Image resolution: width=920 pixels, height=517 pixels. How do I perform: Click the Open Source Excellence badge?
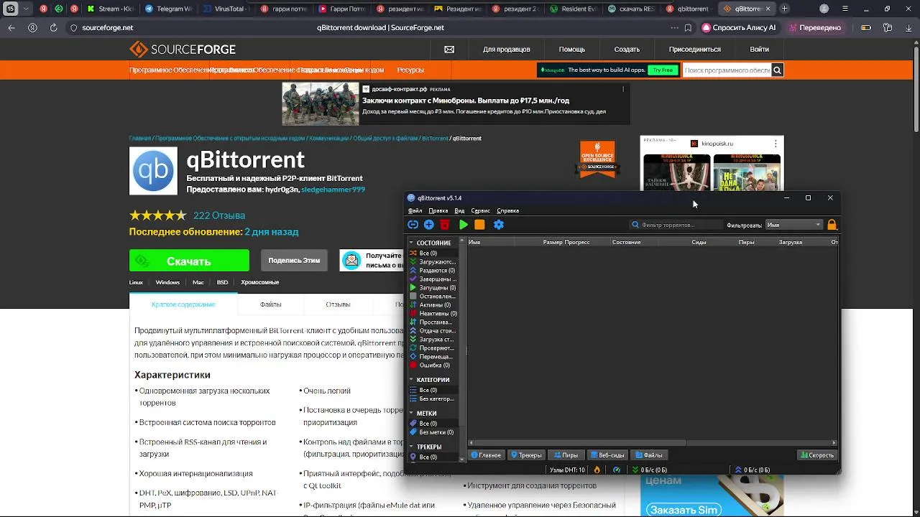597,159
